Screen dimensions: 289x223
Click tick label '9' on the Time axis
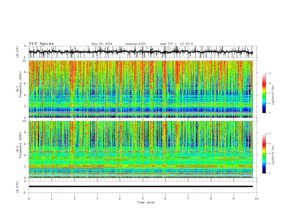(x=234, y=199)
